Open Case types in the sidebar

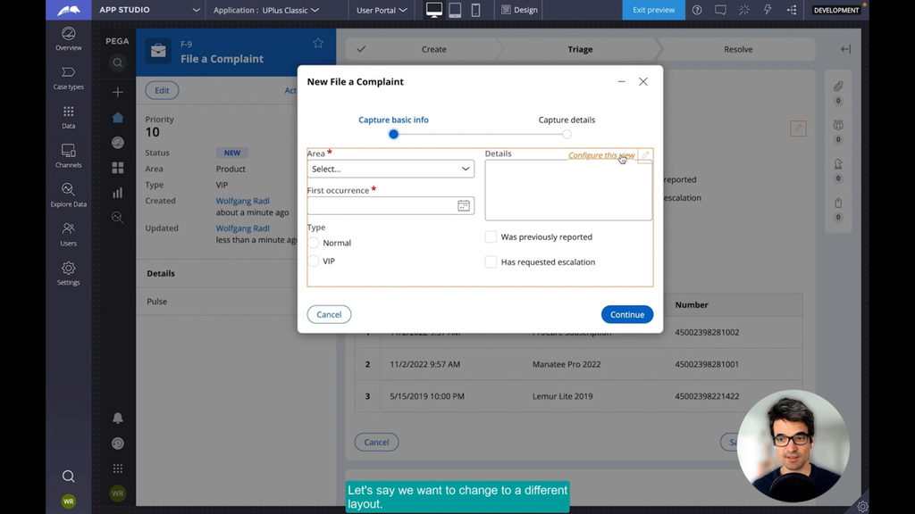coord(68,77)
